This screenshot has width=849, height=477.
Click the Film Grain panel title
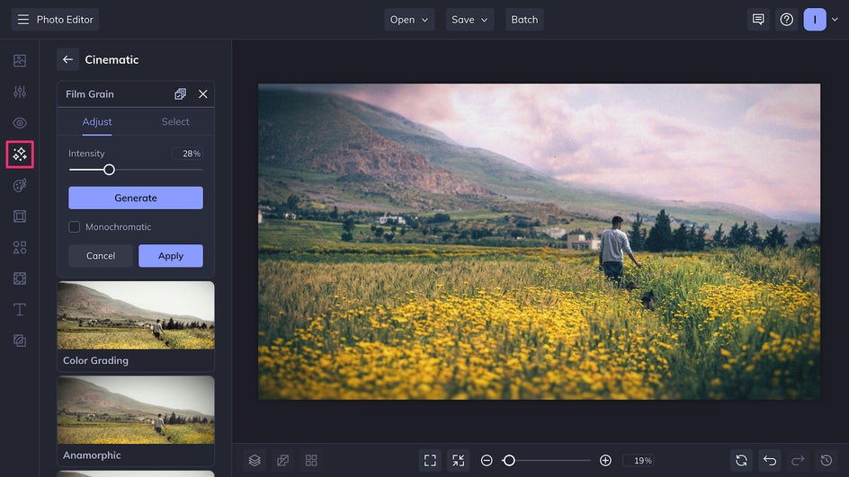[90, 94]
